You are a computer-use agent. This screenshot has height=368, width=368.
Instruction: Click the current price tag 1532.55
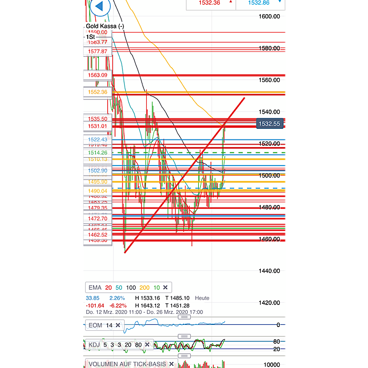[x=270, y=124]
